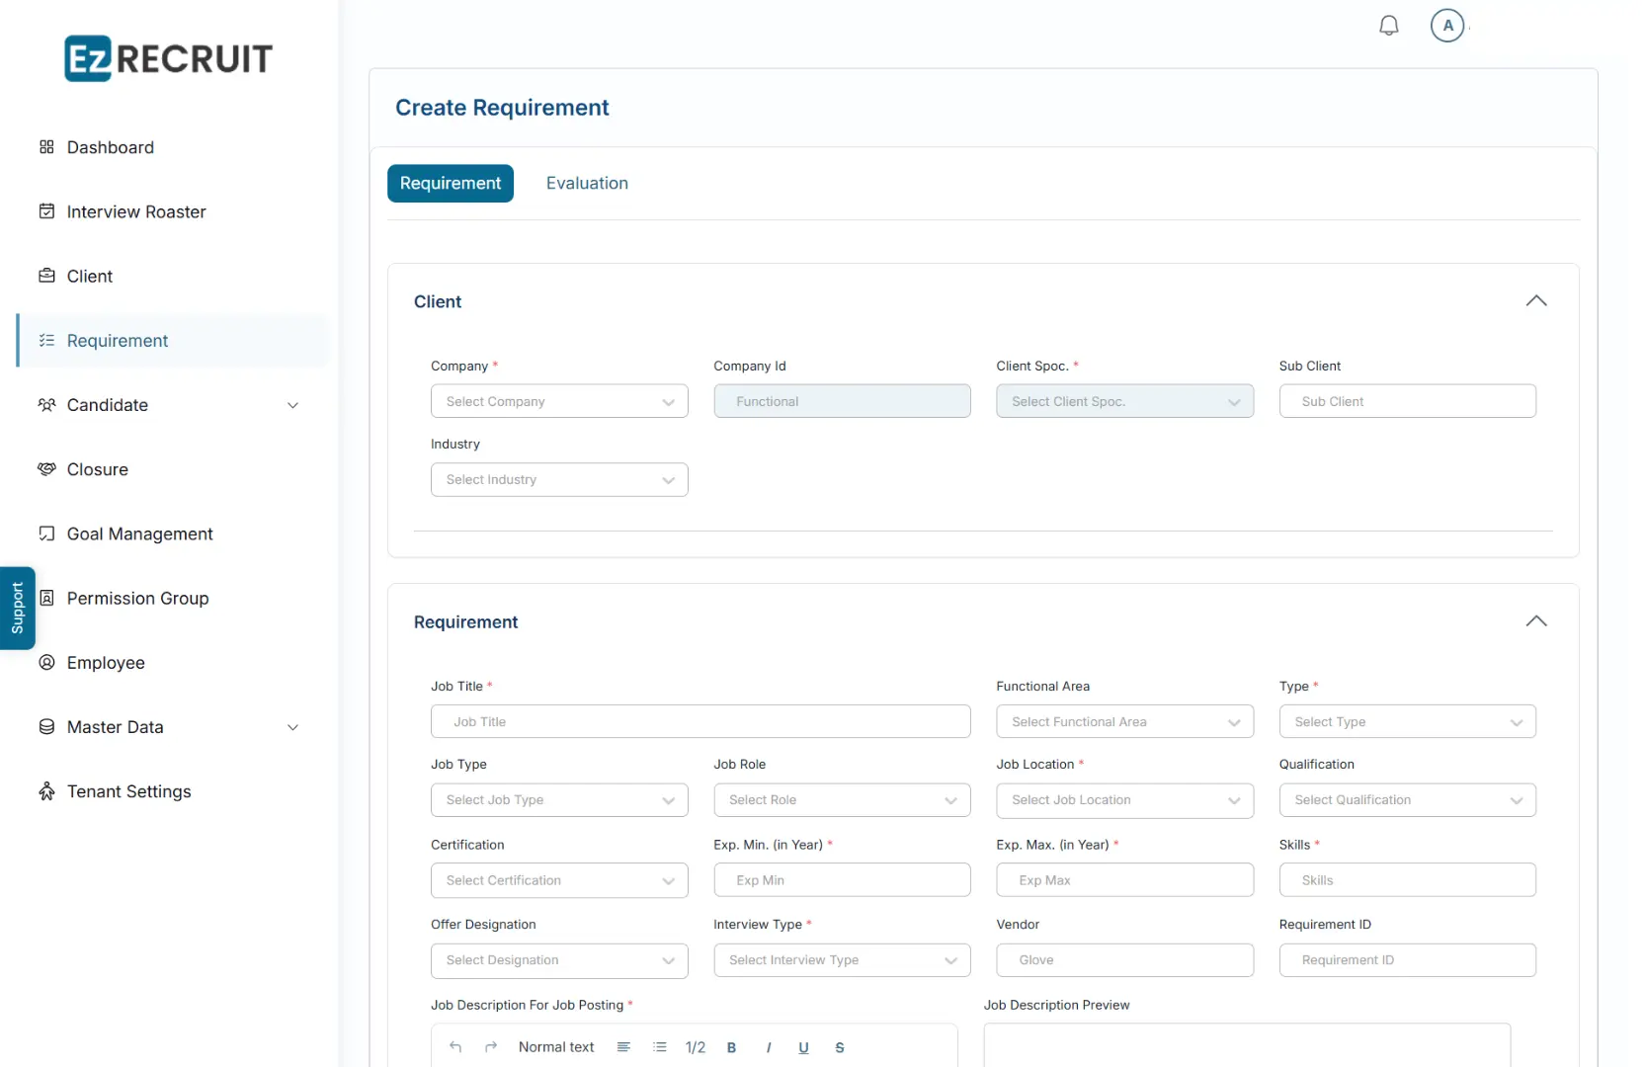Click the Support side tab
Image resolution: width=1646 pixels, height=1067 pixels.
pos(17,608)
